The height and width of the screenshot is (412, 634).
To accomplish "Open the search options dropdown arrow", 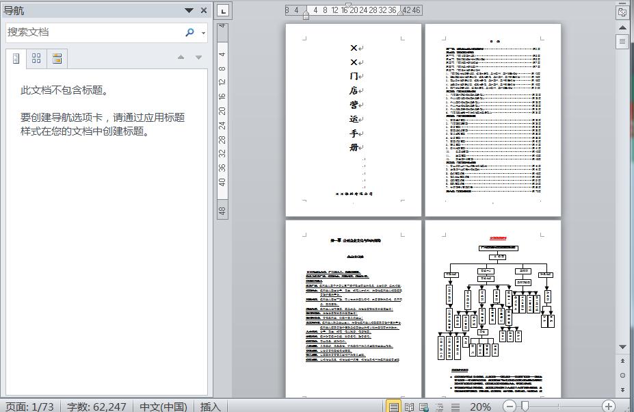I will 203,33.
